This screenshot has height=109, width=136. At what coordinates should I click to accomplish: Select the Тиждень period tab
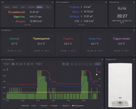pos(31,7)
